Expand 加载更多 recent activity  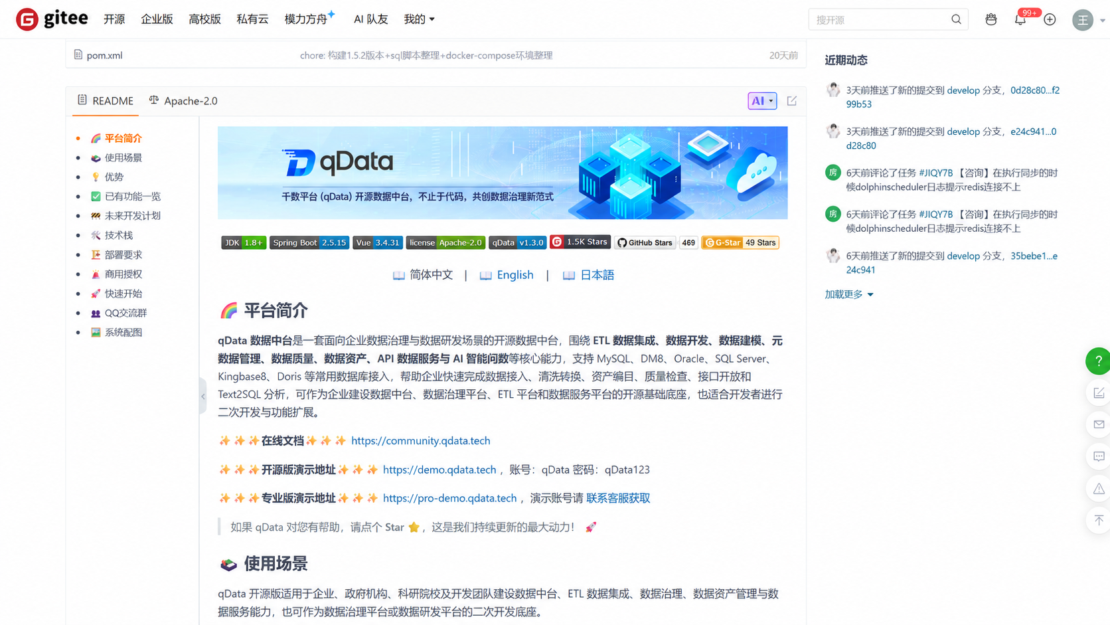click(849, 294)
